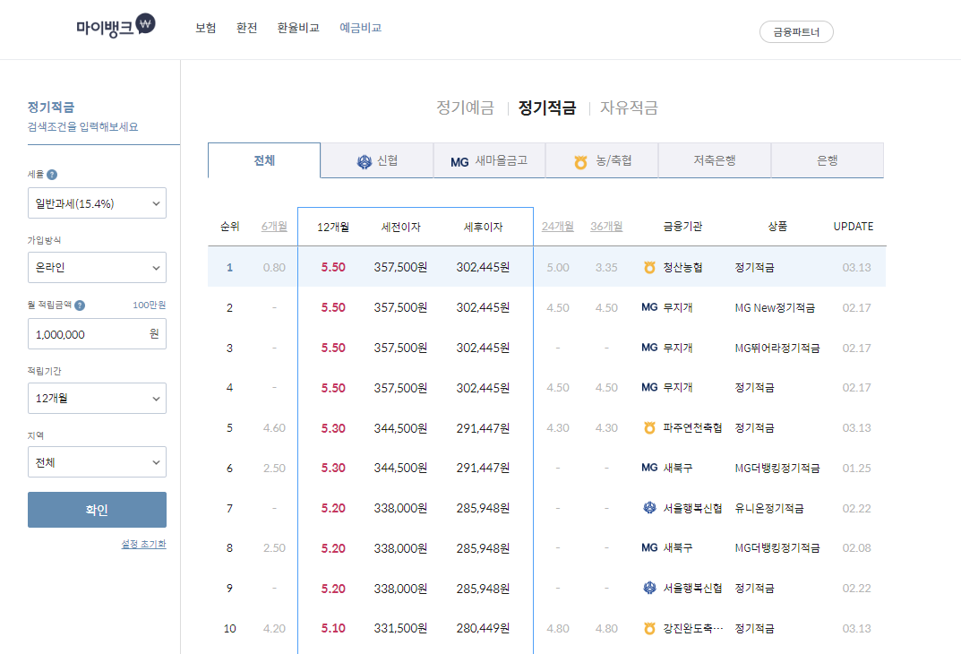Click the 02.08 update date
Viewport: 961px width, 654px height.
[x=856, y=548]
